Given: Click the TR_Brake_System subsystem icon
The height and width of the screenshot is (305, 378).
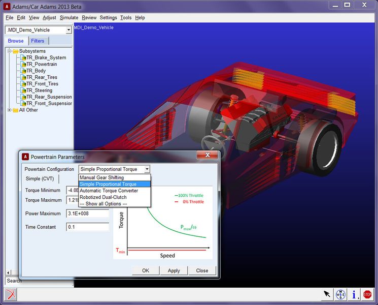Looking at the screenshot, I should coord(23,57).
